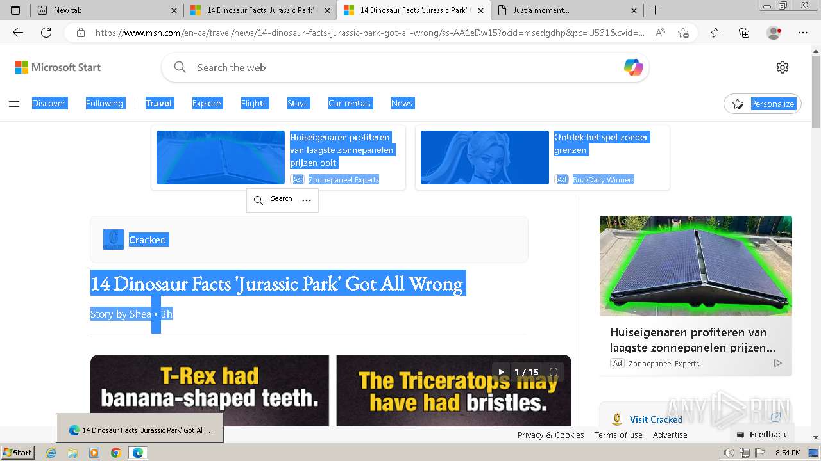Click the magnifier icon in web search box
This screenshot has width=821, height=461.
pyautogui.click(x=180, y=67)
